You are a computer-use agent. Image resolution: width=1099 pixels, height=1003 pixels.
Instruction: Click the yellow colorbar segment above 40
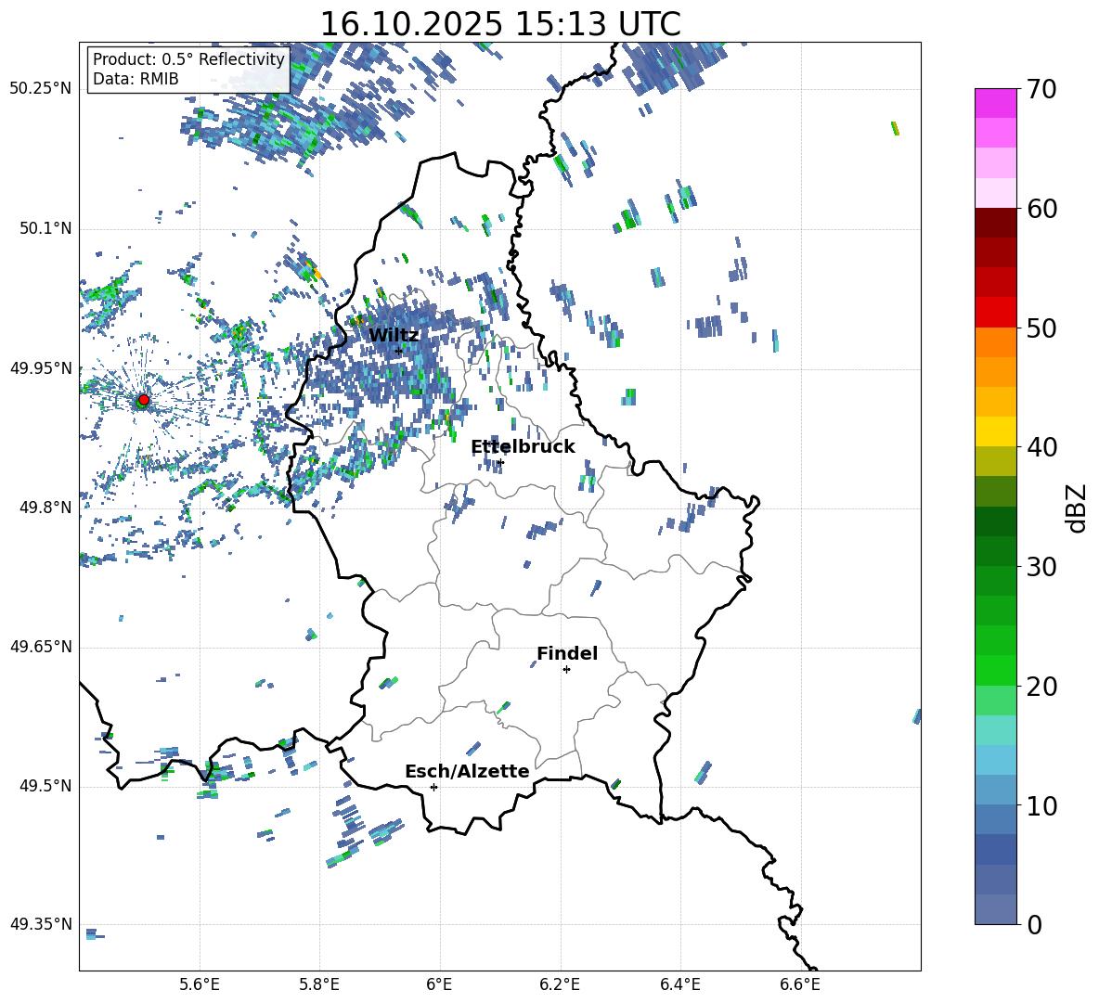(995, 431)
